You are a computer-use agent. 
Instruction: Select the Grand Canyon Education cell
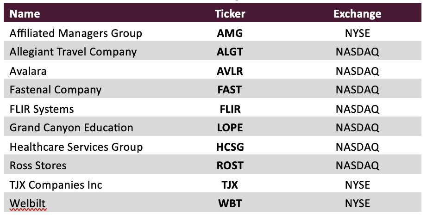click(71, 128)
